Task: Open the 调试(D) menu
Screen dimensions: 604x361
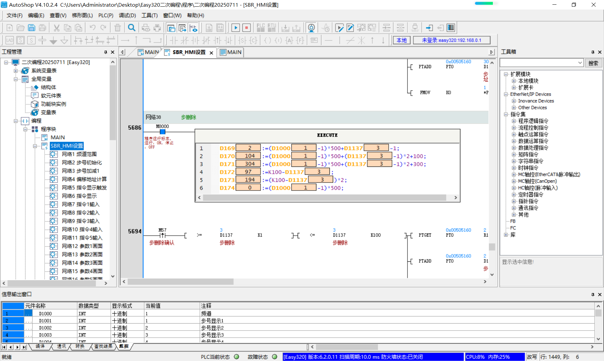Action: pos(127,15)
